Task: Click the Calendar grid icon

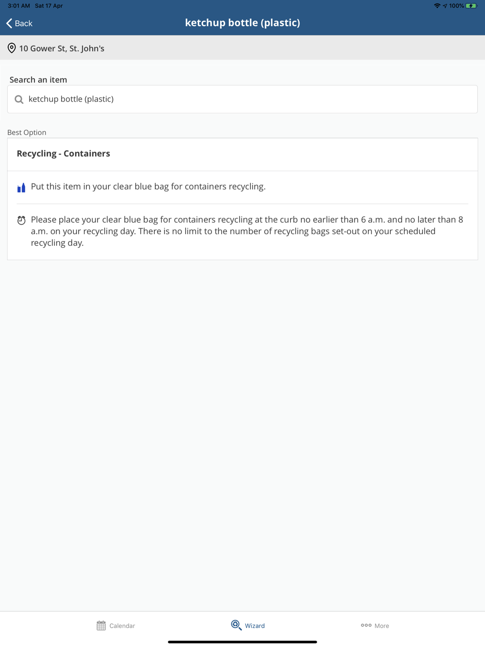Action: 101,626
